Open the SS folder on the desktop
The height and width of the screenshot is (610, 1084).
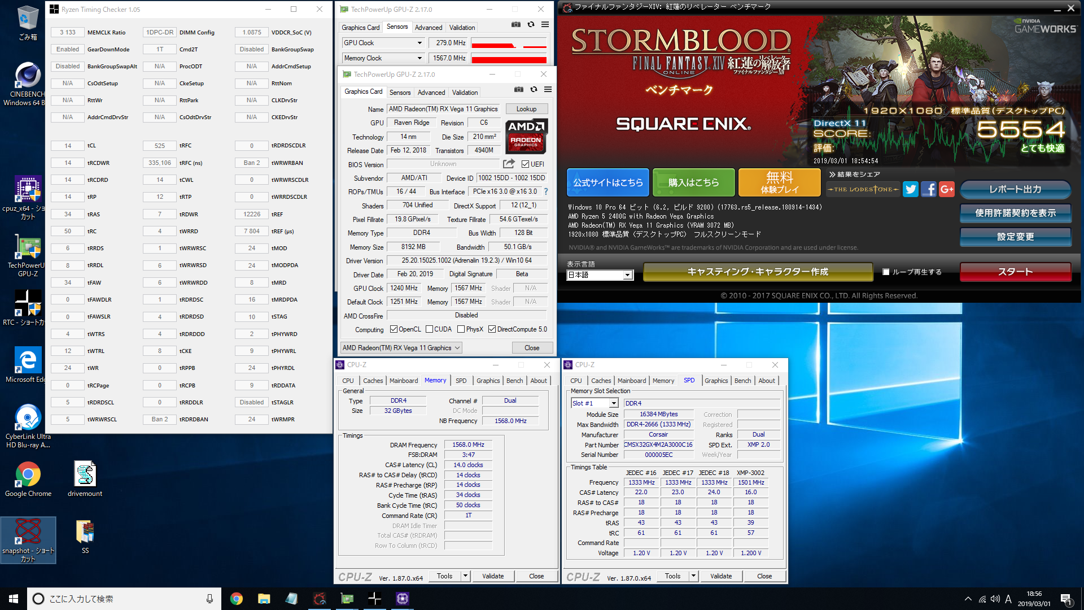[85, 537]
